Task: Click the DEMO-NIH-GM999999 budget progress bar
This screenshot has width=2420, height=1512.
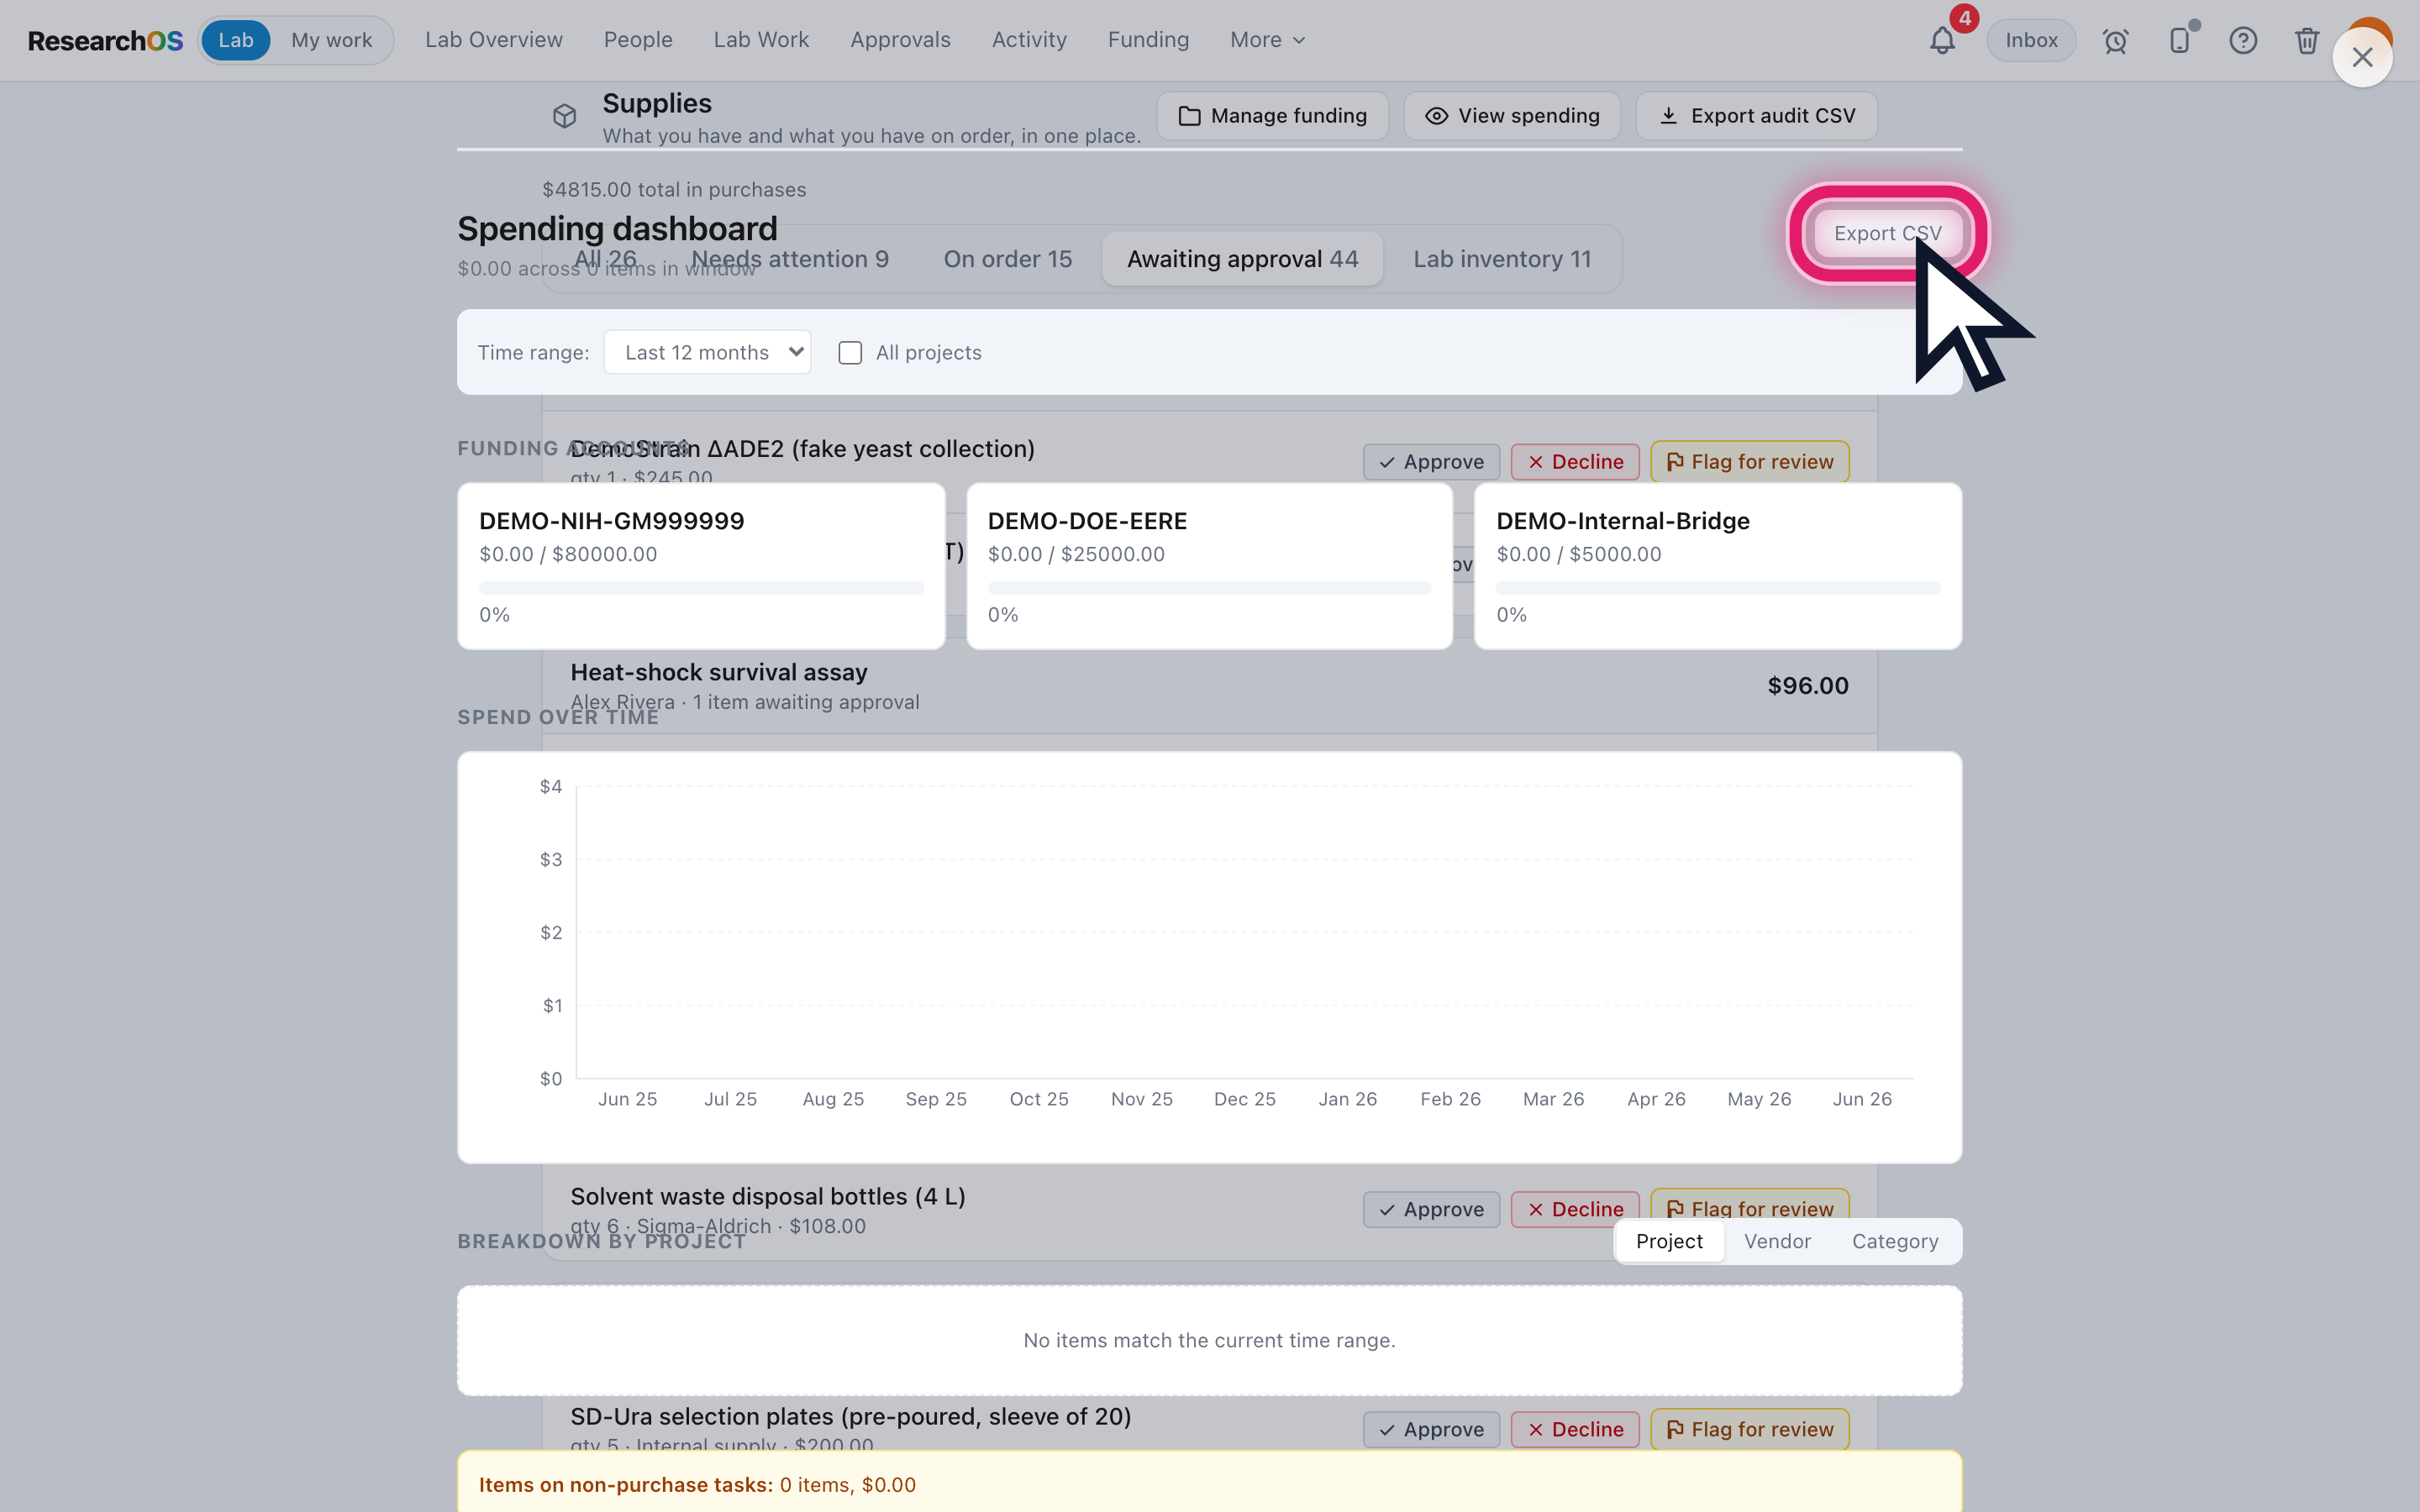Action: [701, 588]
